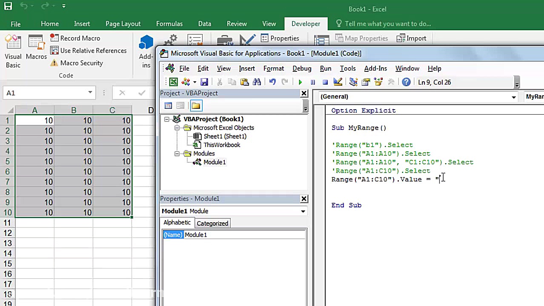Image resolution: width=544 pixels, height=306 pixels.
Task: Click View Code icon in Project panel
Action: tap(168, 106)
